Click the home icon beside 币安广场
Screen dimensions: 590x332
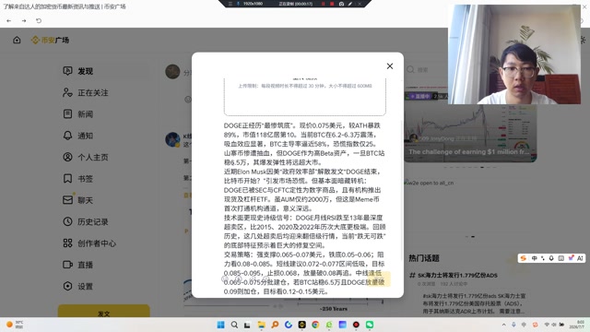coord(17,40)
